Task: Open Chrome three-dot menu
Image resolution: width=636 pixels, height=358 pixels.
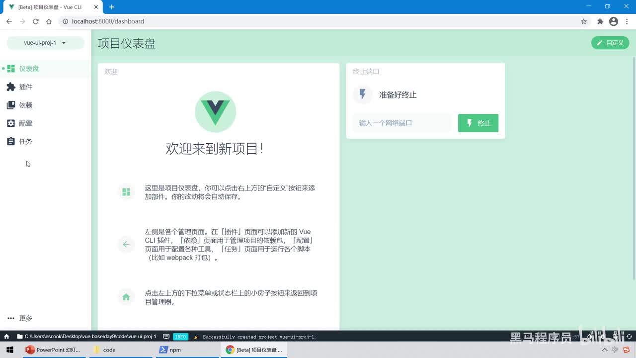Action: pos(627,21)
